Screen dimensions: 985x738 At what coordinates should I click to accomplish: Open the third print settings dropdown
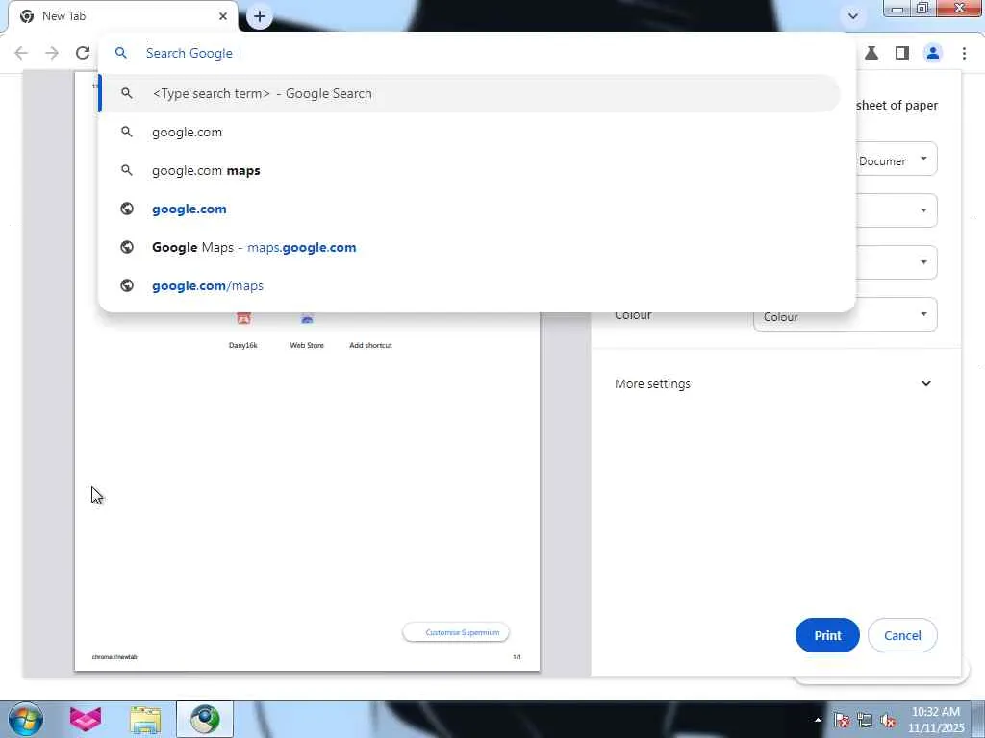pos(896,261)
